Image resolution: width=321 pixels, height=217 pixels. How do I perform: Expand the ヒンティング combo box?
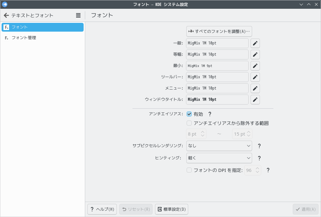pyautogui.click(x=219, y=158)
